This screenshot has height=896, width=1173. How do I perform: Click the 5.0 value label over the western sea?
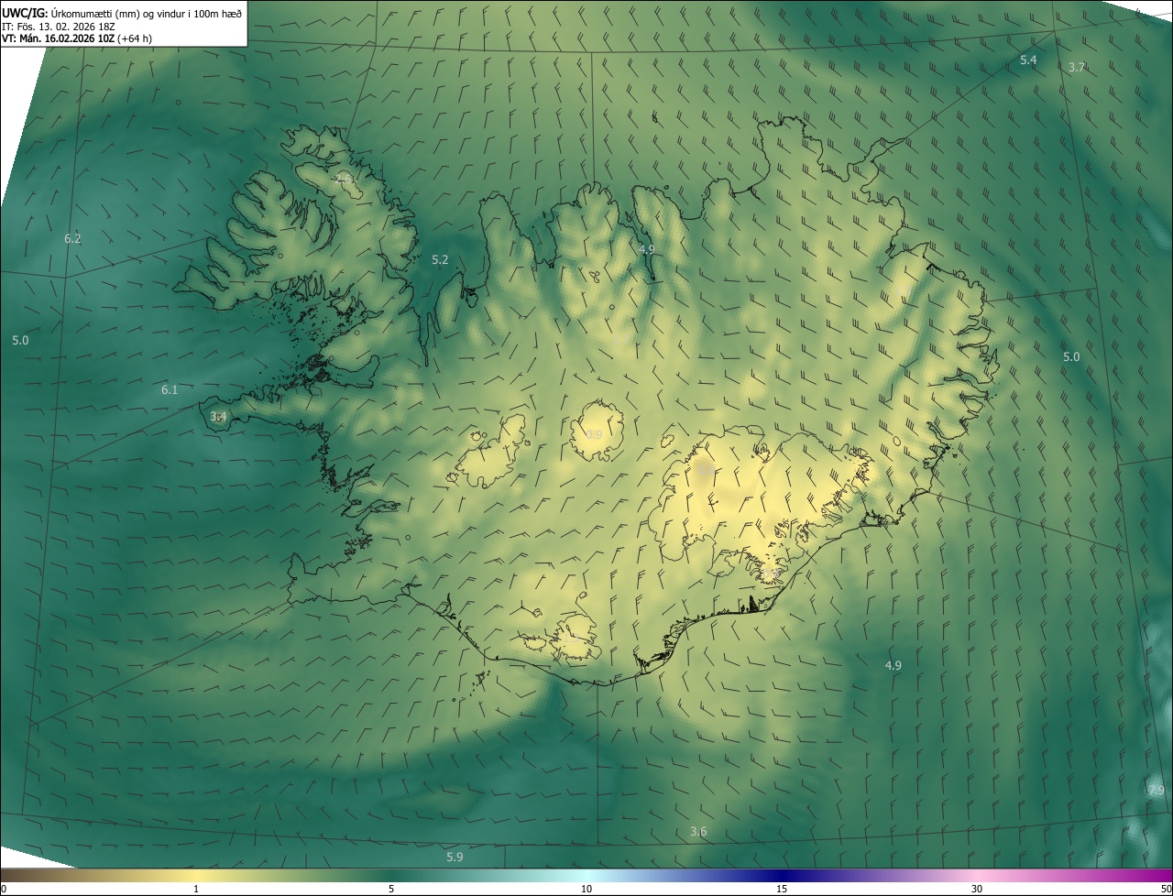point(20,341)
